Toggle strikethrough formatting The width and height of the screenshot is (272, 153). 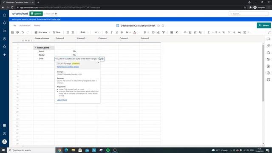click(122, 32)
